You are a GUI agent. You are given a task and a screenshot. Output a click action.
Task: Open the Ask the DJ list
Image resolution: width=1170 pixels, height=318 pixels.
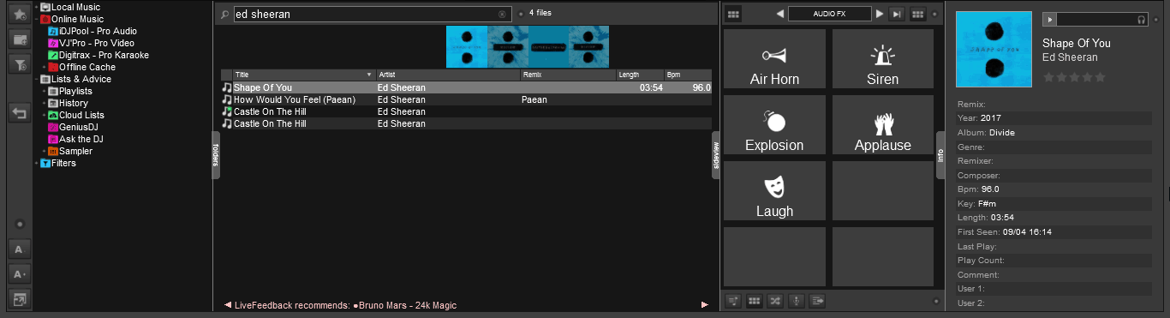tap(75, 139)
